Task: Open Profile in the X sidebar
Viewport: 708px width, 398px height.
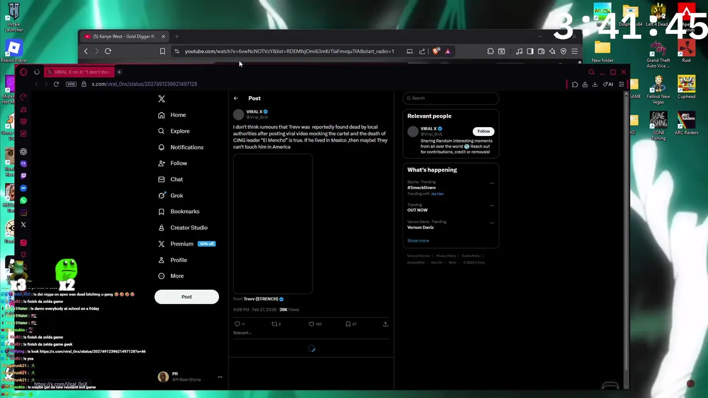Action: (173, 260)
